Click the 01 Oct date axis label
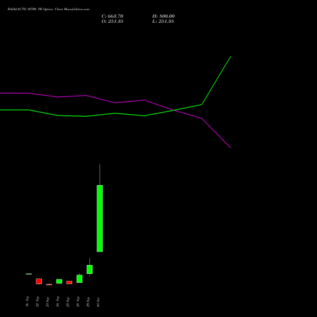The height and width of the screenshot is (317, 317). point(98,302)
